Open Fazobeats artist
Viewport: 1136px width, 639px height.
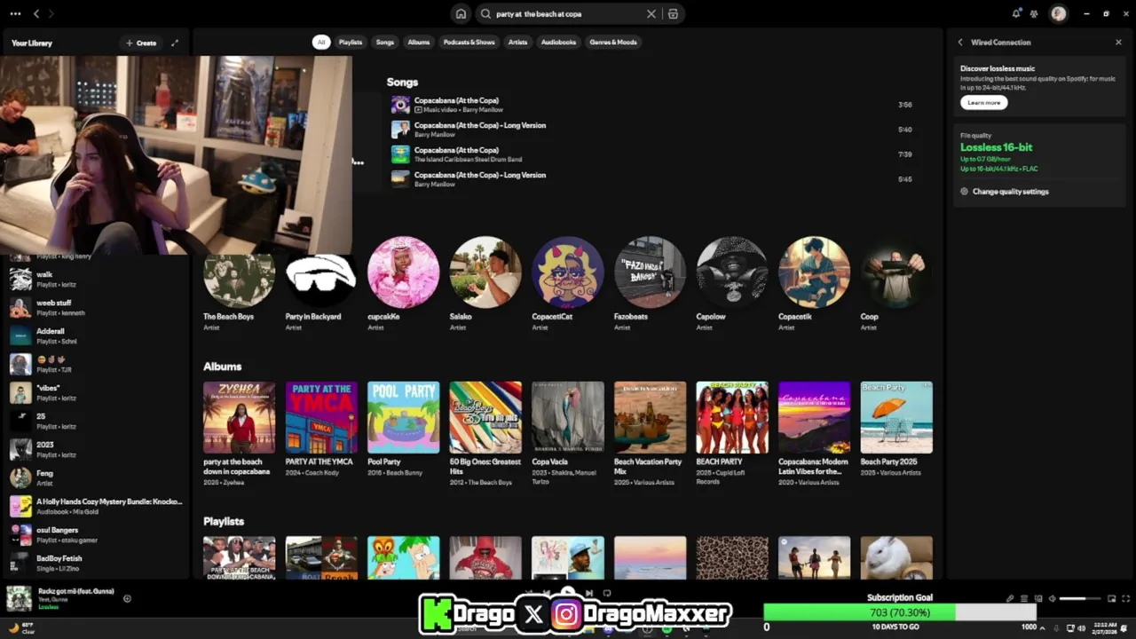[x=650, y=284]
